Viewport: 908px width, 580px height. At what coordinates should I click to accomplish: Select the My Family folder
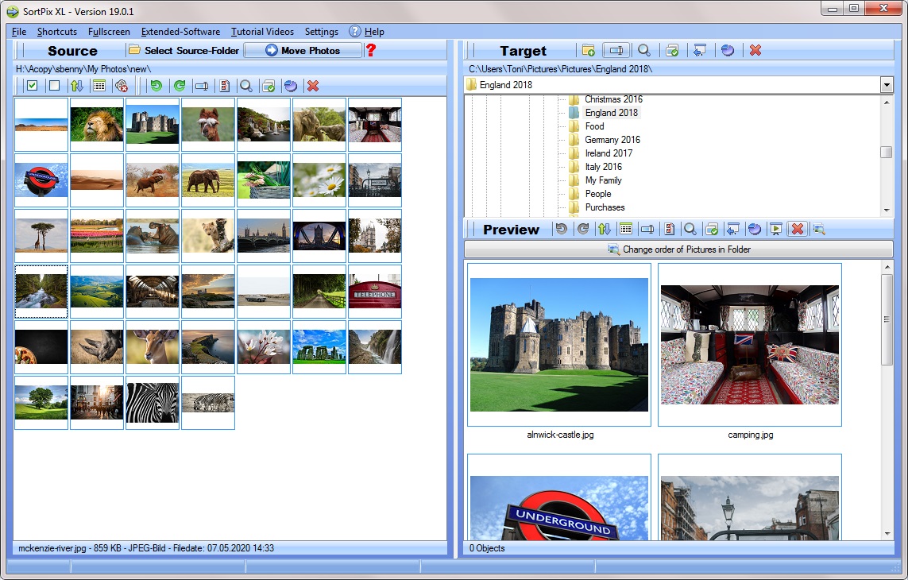tap(603, 180)
